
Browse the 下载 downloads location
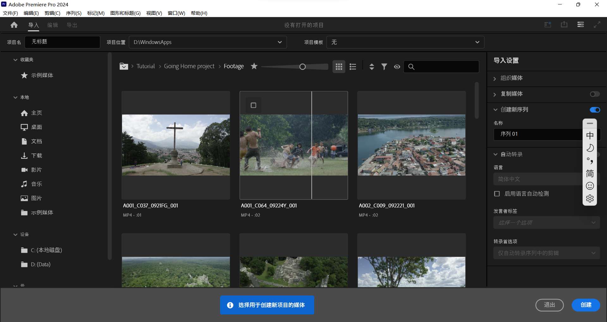(x=32, y=156)
